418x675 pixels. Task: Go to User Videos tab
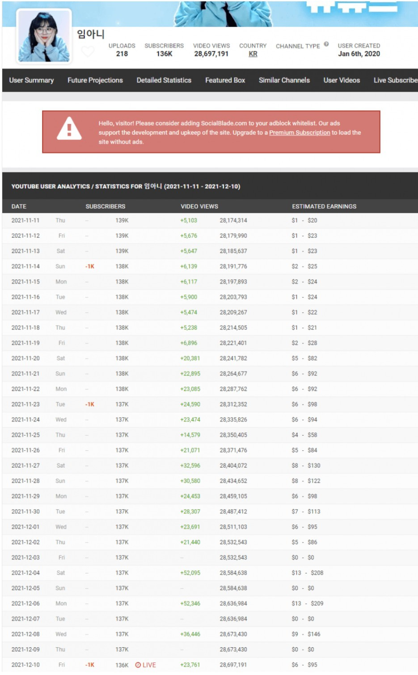point(342,80)
